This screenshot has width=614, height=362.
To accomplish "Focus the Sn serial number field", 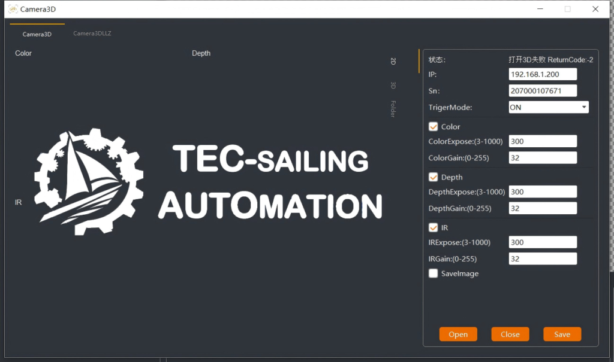I will [x=542, y=91].
